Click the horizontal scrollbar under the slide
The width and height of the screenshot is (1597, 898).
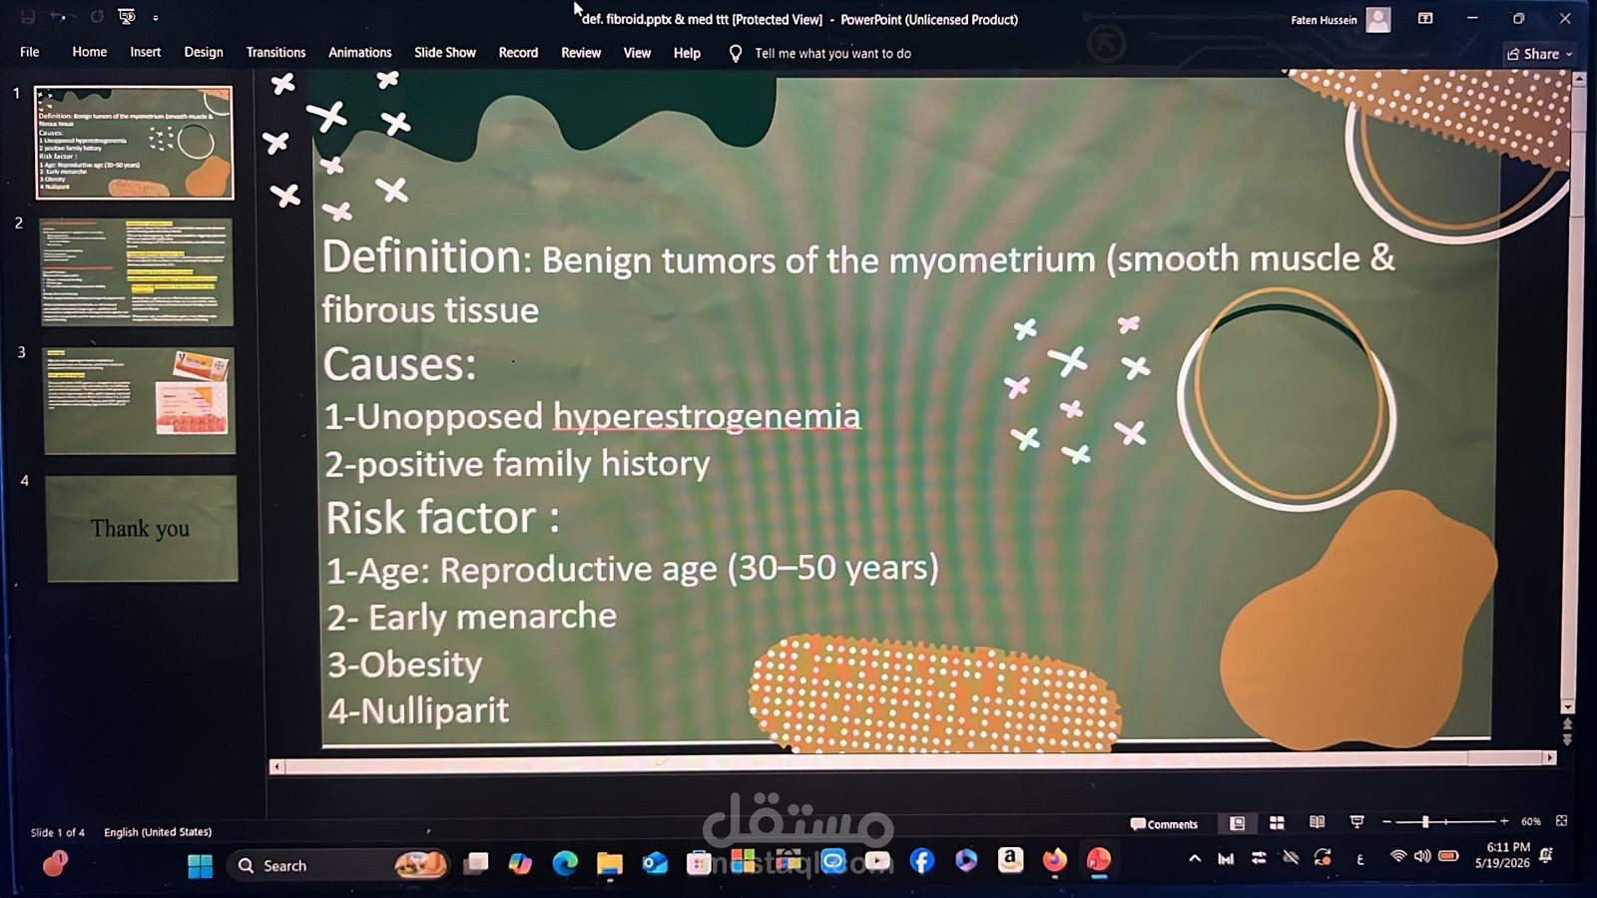910,764
